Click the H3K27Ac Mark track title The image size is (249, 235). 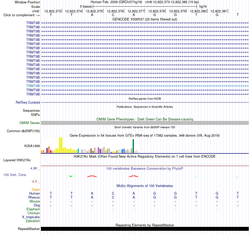point(145,157)
